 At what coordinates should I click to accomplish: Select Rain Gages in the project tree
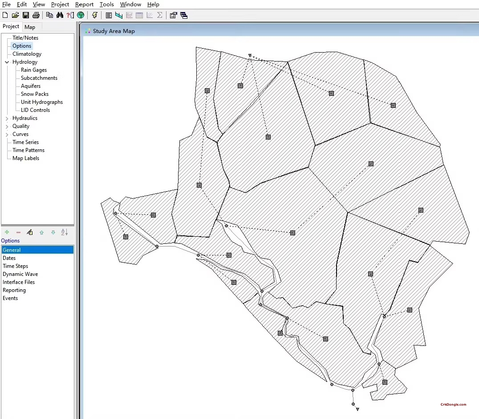[34, 70]
